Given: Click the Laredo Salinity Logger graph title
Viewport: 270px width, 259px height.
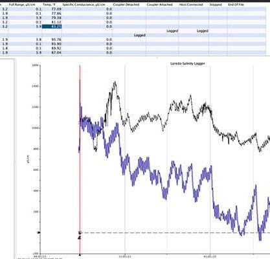Looking at the screenshot, I should tap(188, 63).
